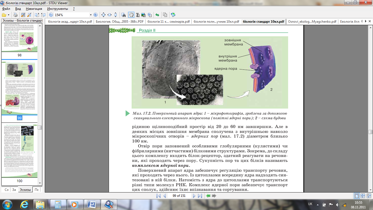
Task: Go to next page arrow
Action: [x=194, y=196]
